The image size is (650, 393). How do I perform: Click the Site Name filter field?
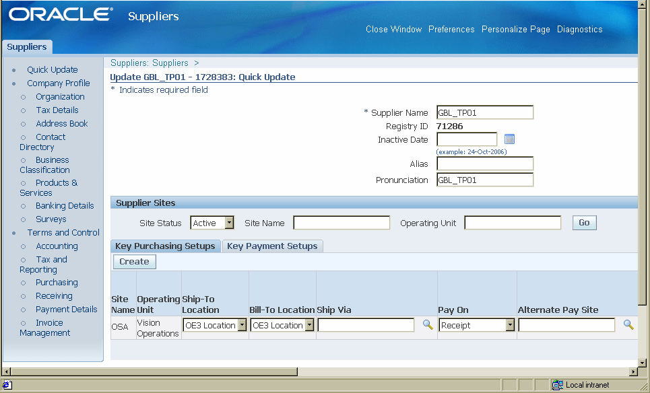click(x=342, y=223)
